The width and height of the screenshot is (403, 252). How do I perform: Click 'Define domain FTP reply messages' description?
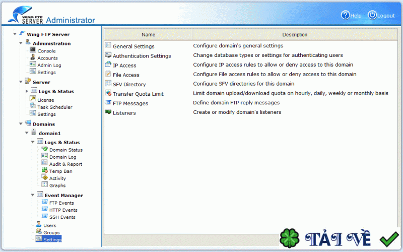point(236,103)
